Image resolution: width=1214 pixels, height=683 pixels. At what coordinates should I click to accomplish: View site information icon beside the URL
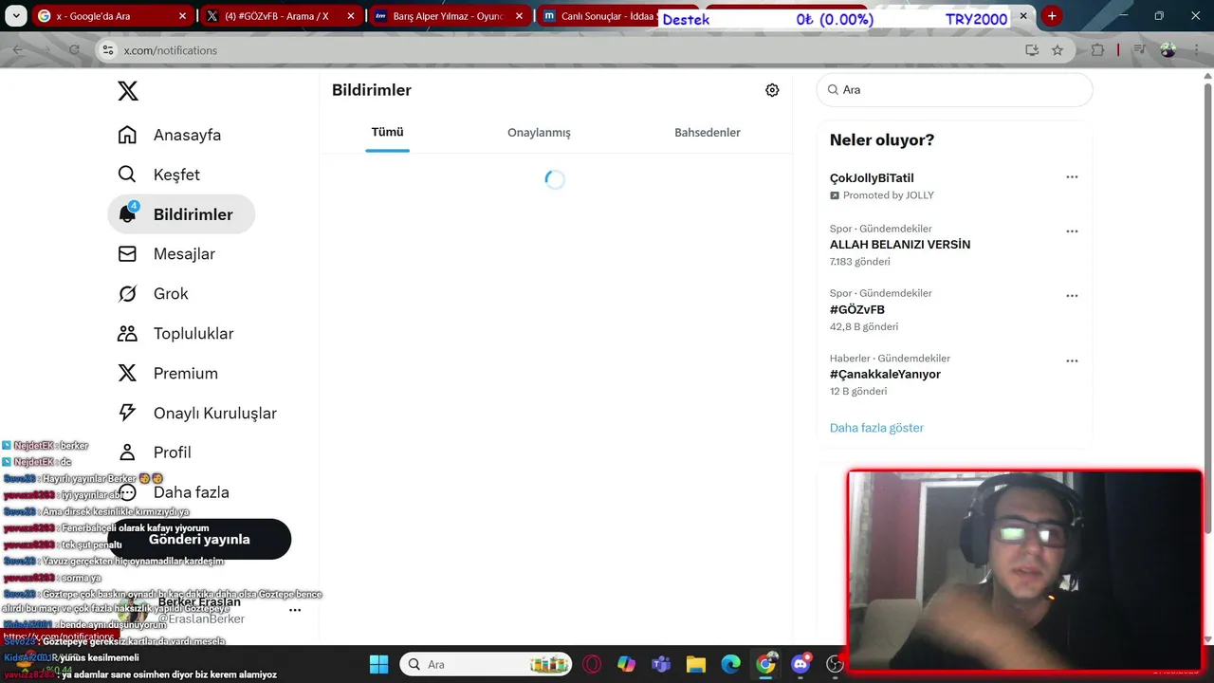(108, 50)
